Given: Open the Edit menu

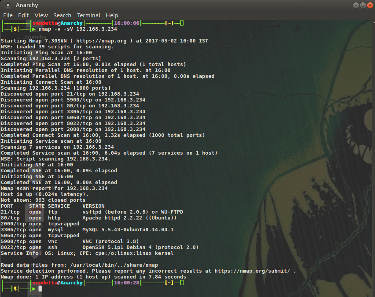Looking at the screenshot, I should 24,15.
